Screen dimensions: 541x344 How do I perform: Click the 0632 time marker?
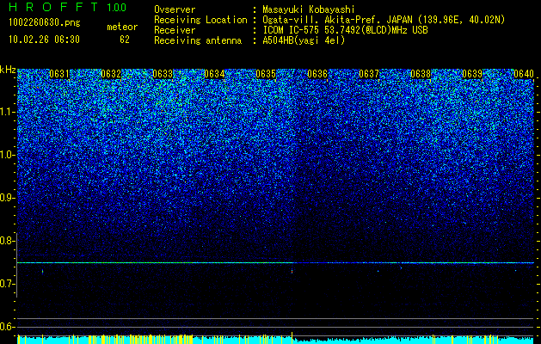point(111,74)
